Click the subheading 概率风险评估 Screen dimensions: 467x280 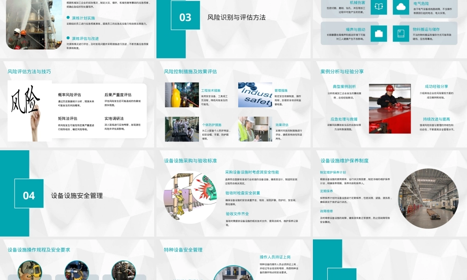[70, 95]
